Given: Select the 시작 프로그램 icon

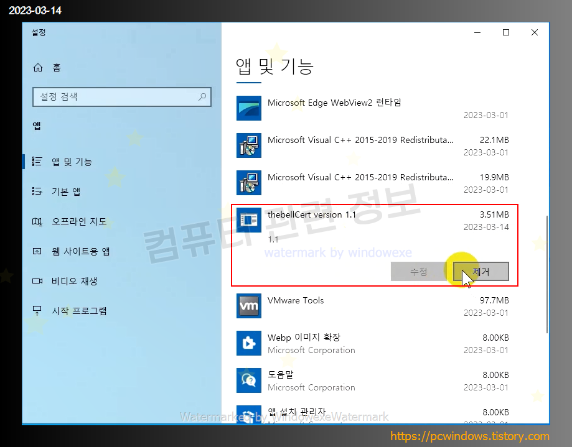Looking at the screenshot, I should 37,311.
